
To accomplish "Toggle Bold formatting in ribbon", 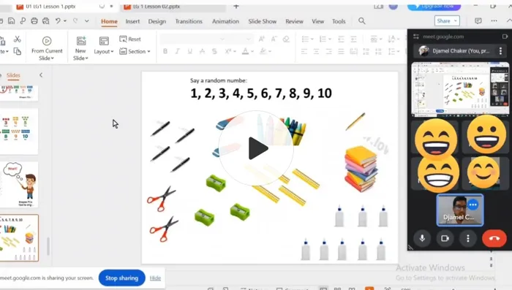I will click(165, 51).
